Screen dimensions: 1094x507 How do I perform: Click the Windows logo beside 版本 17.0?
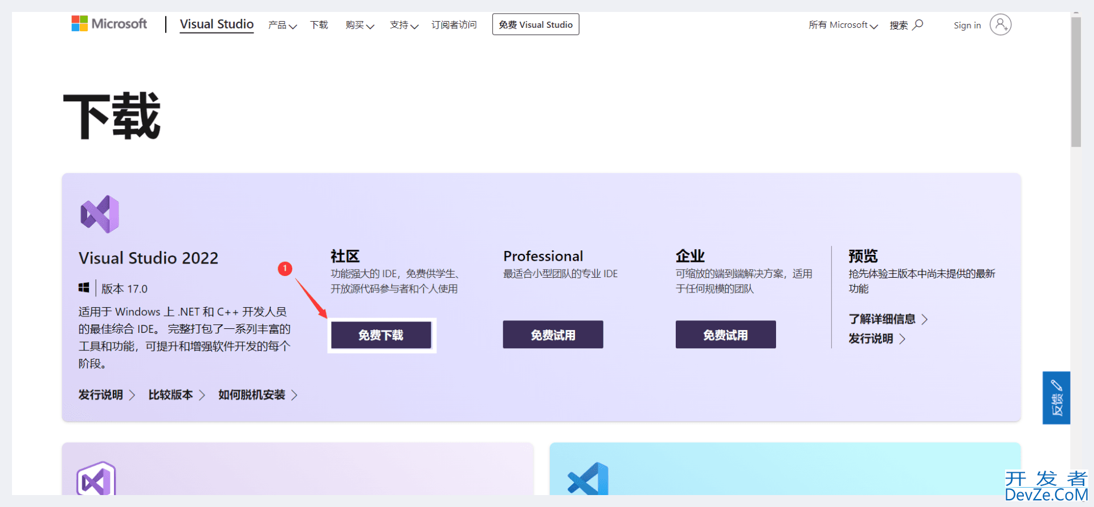coord(84,288)
